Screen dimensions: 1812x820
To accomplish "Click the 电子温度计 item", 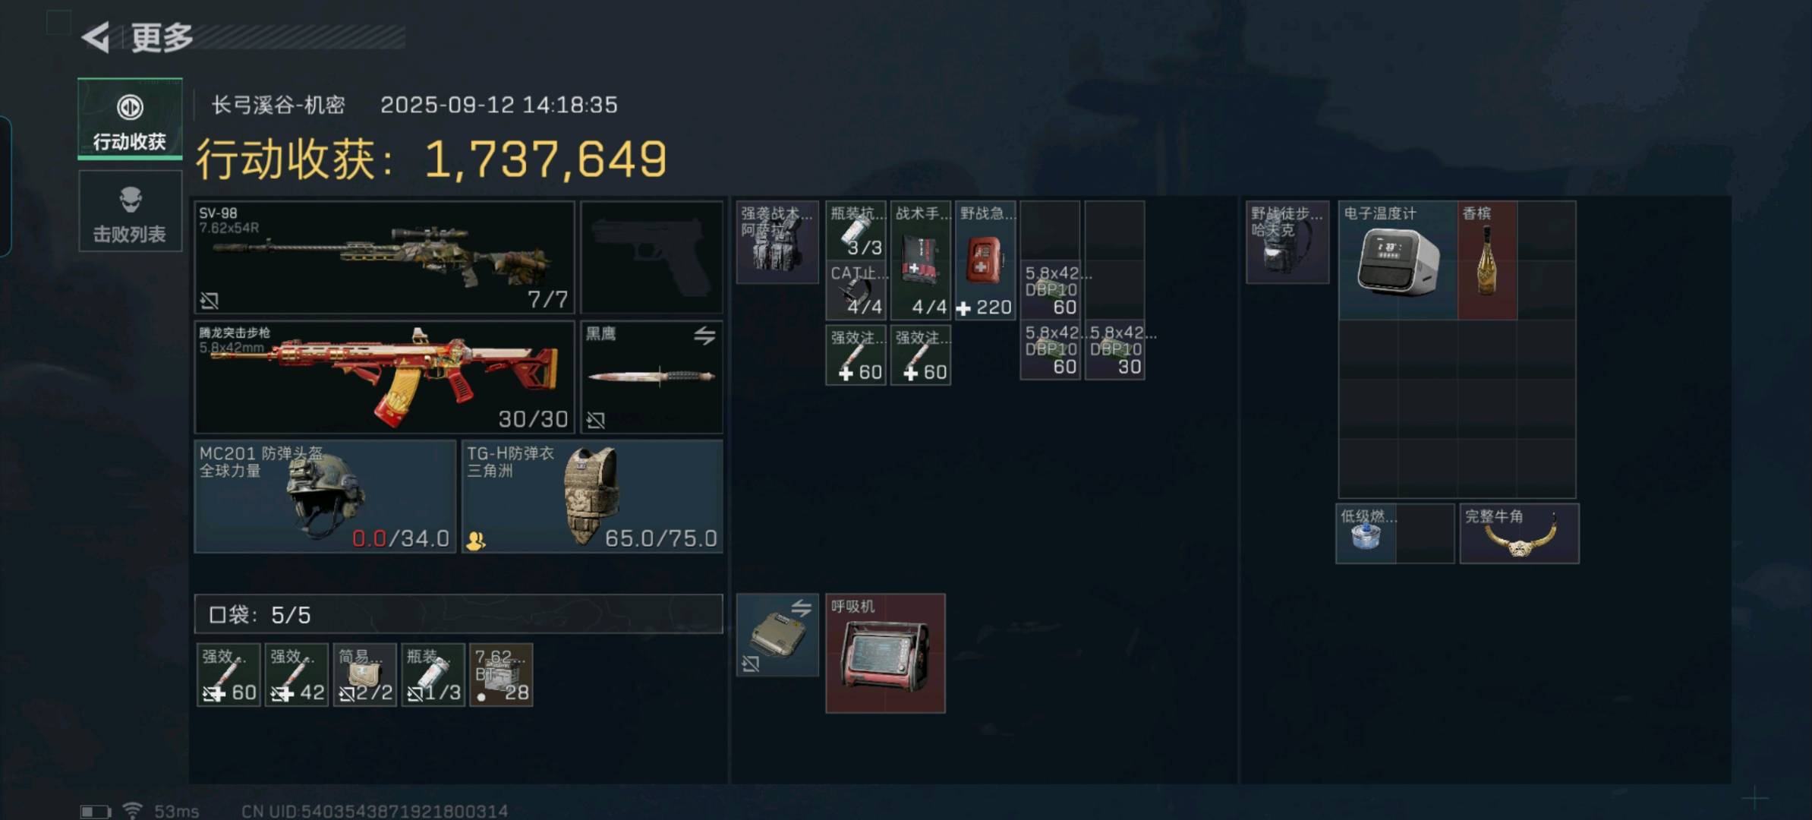I will point(1398,260).
